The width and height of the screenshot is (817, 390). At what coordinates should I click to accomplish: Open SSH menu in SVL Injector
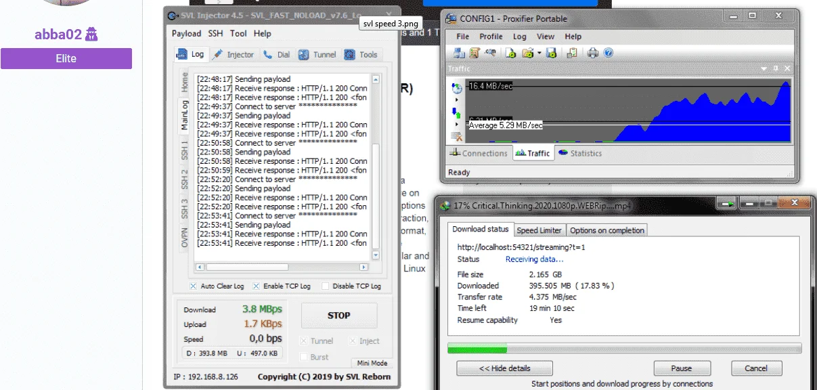click(215, 33)
